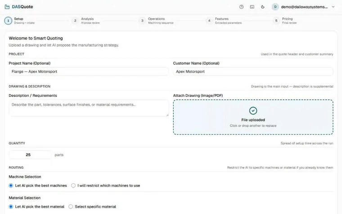Screen dimensions: 342x214
Task: Click the 'parts' unit label
Action: pos(59,155)
